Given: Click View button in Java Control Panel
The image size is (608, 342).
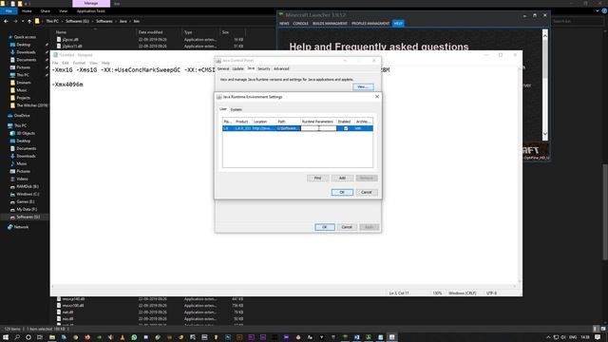Looking at the screenshot, I should (363, 86).
